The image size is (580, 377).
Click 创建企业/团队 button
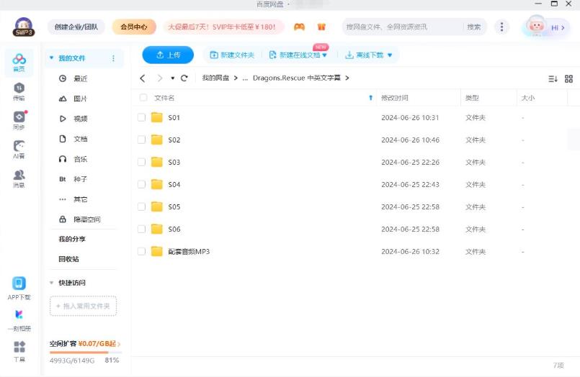click(76, 27)
